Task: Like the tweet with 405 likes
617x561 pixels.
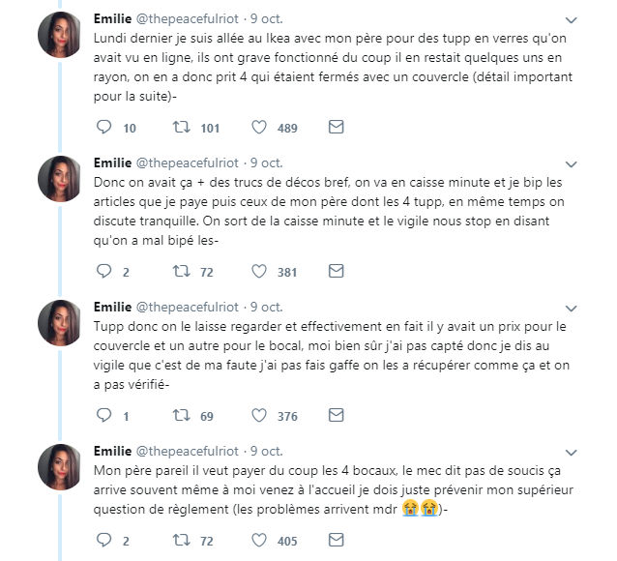Action: pyautogui.click(x=259, y=540)
